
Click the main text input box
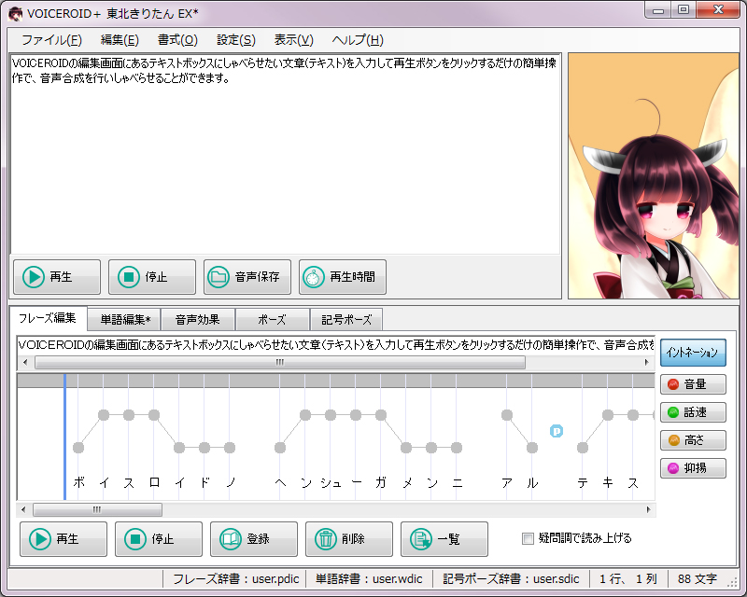(x=286, y=154)
